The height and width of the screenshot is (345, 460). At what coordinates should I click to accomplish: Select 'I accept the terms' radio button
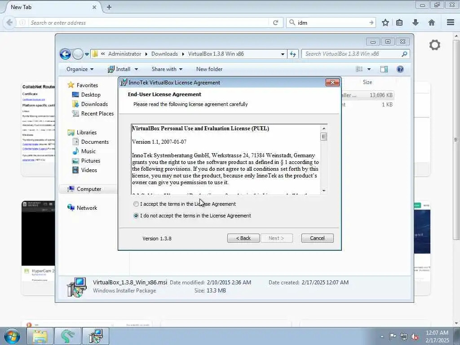[136, 204]
